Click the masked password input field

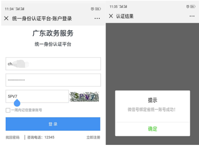[53, 80]
